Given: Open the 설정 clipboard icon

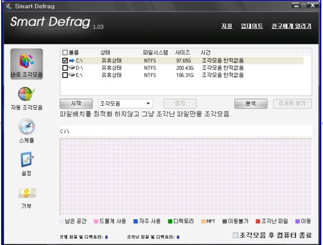Looking at the screenshot, I should click(x=26, y=160).
